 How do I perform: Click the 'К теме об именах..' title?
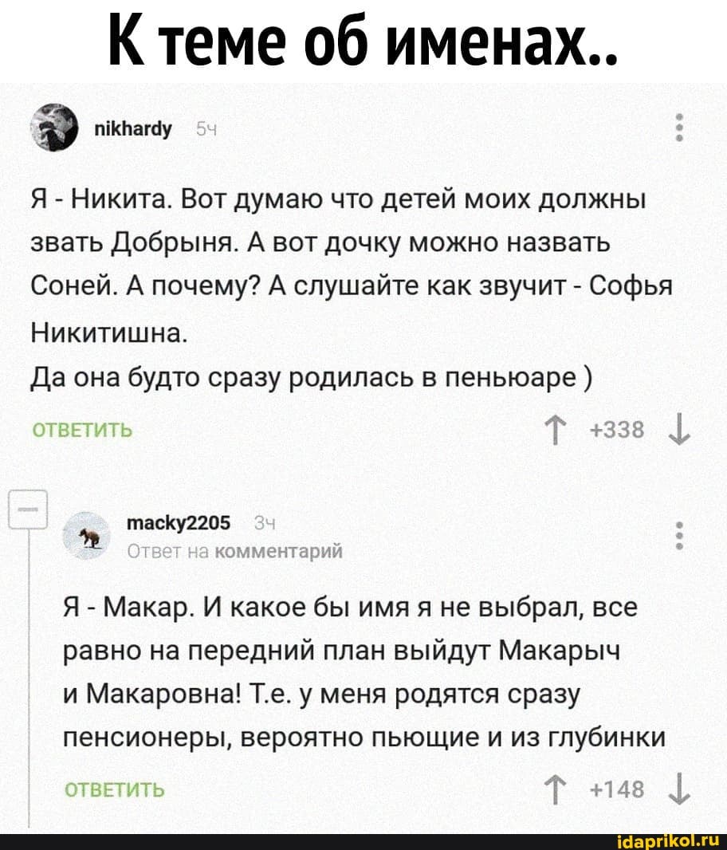363,40
